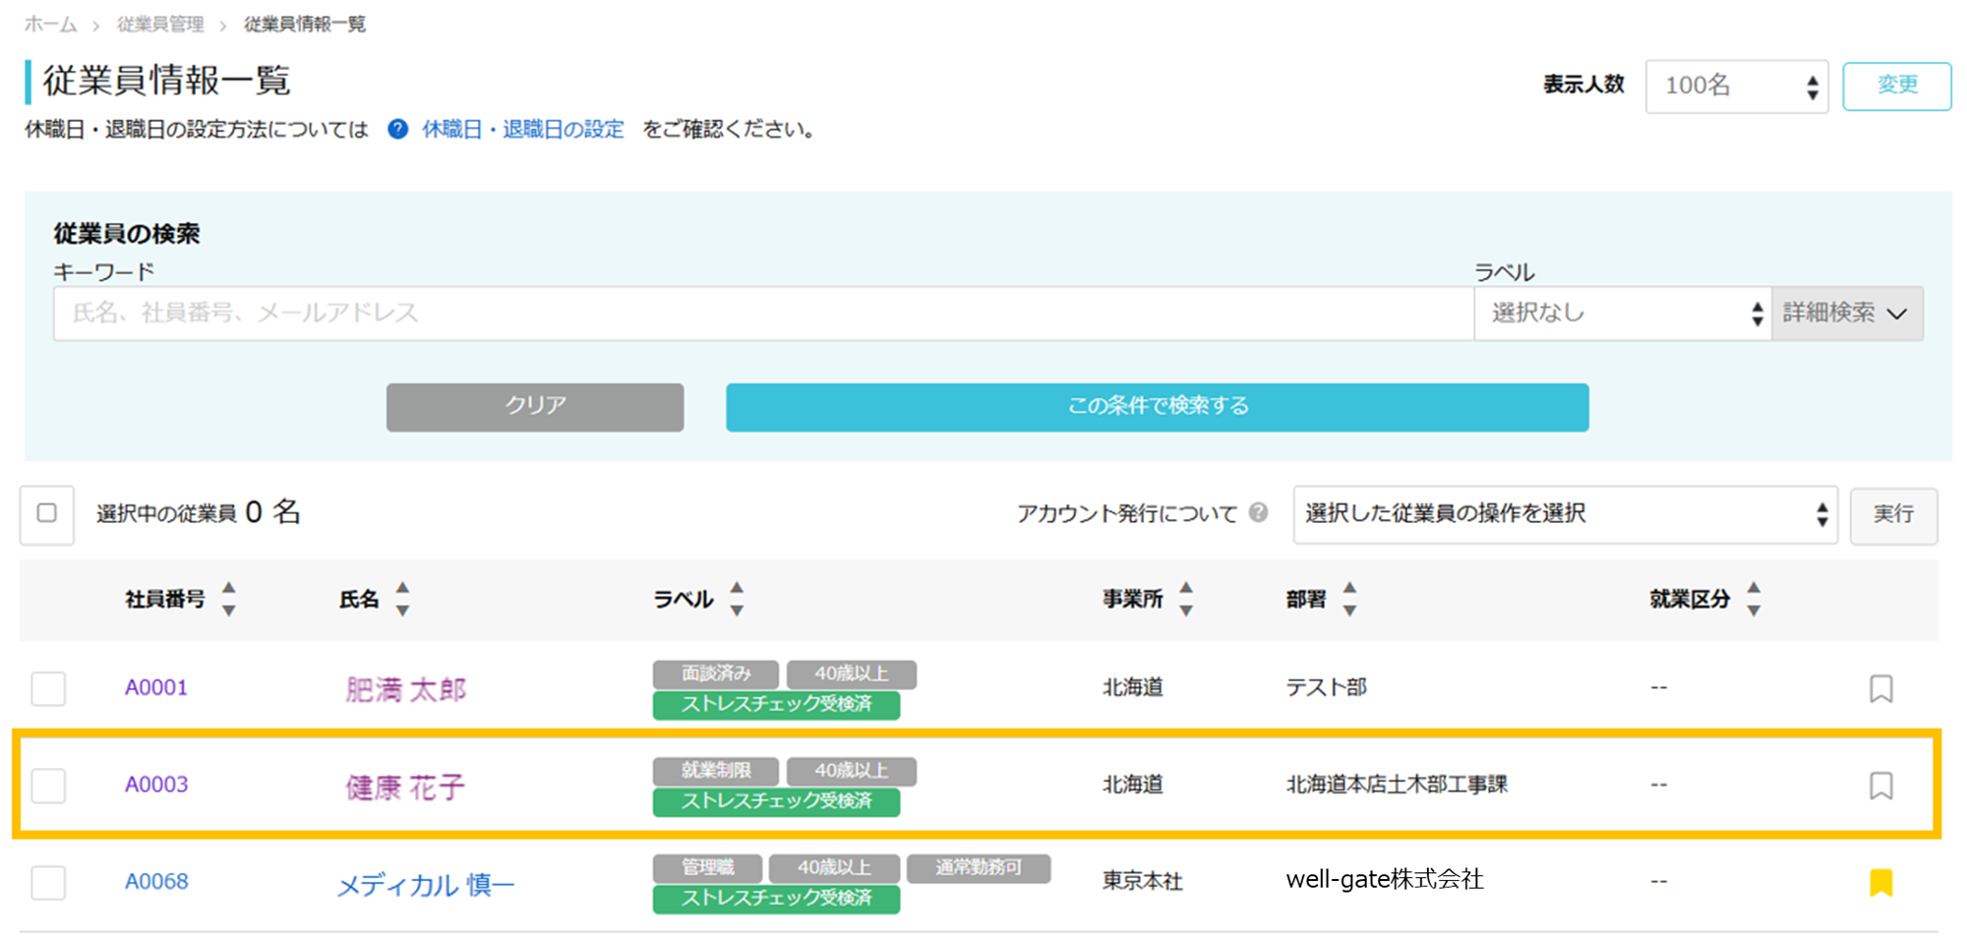Remove yellow bookmark on メディカル 慎一 row
Screen dimensions: 1967x937
[1880, 882]
